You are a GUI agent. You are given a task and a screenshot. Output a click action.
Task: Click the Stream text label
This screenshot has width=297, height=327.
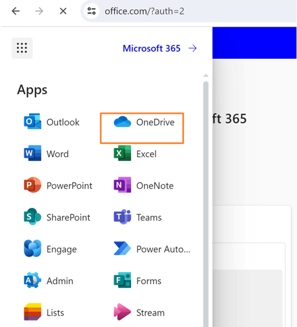(x=151, y=312)
